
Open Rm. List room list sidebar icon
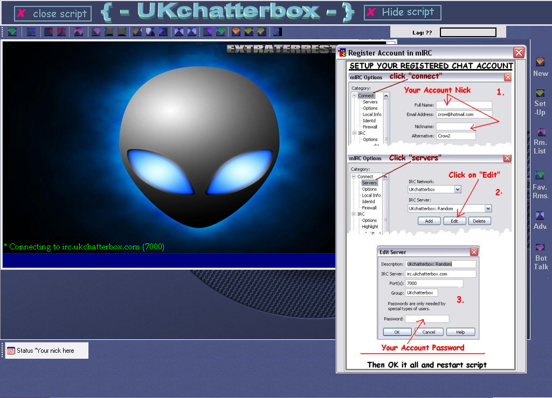pos(540,141)
